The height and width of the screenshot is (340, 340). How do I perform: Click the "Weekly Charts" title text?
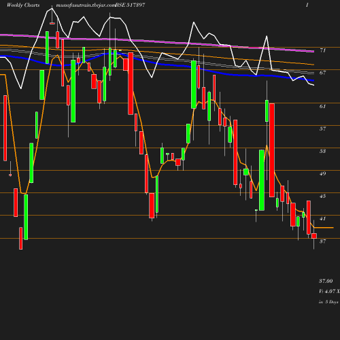pos(23,5)
